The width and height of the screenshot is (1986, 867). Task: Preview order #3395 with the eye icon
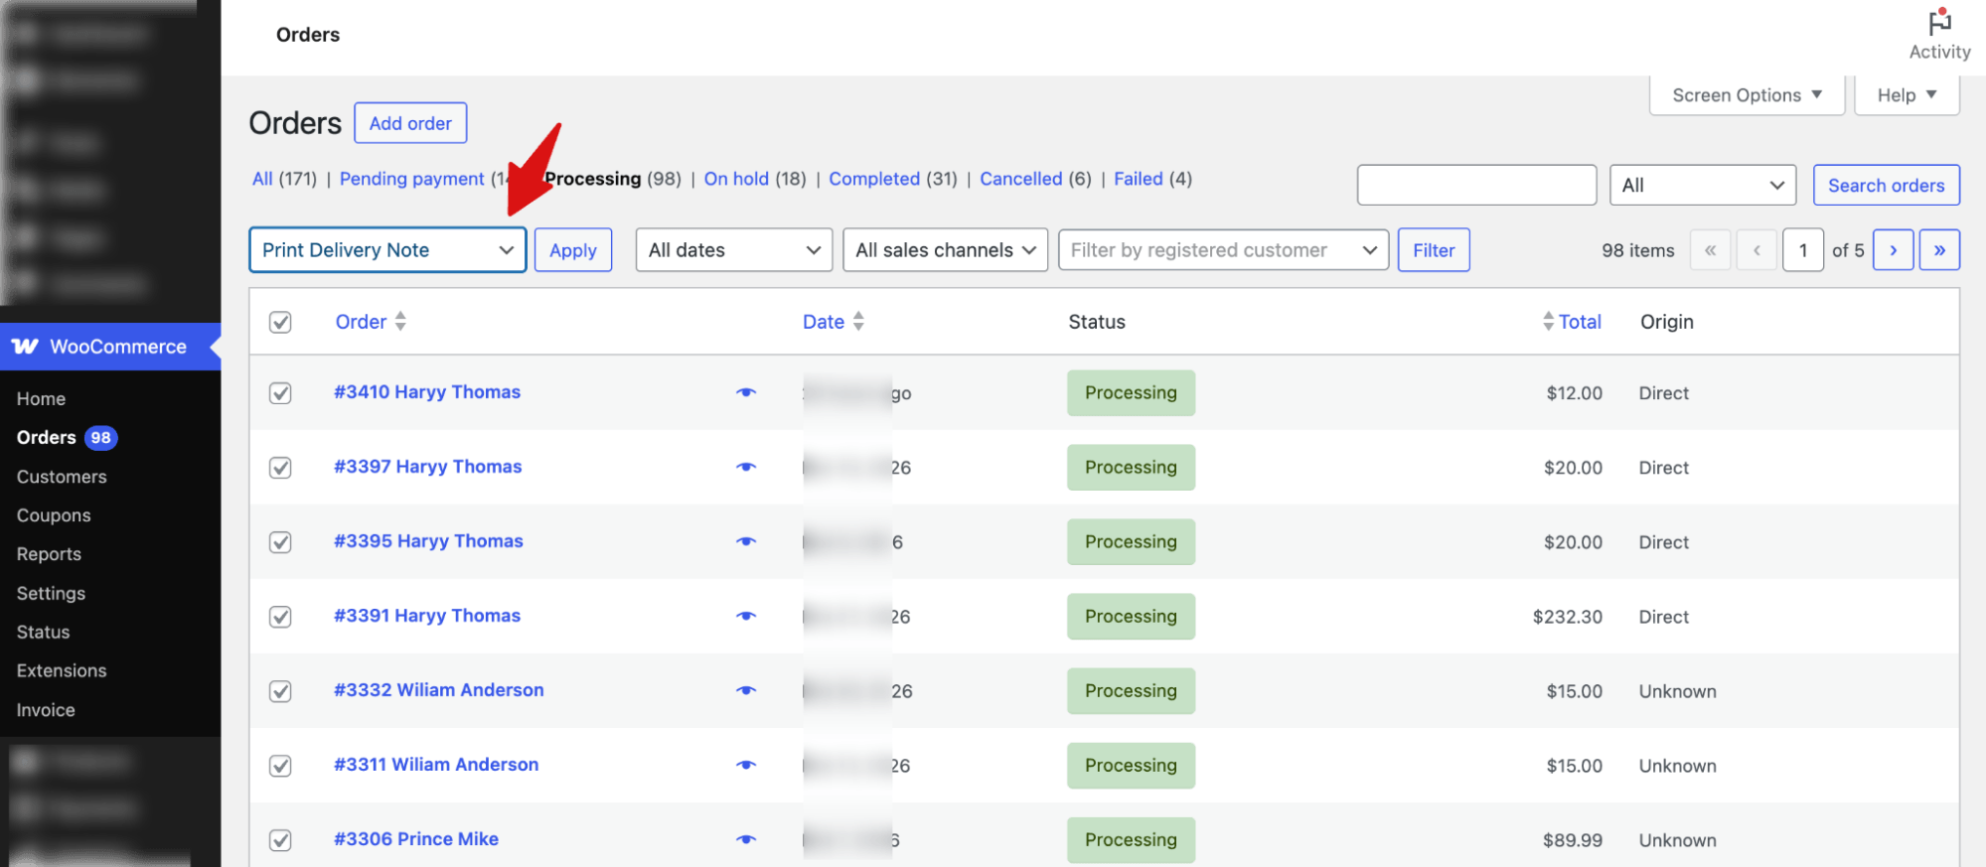pos(746,541)
